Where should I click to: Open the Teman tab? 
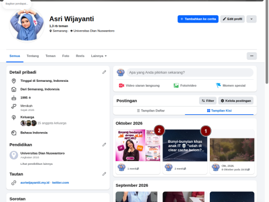pyautogui.click(x=51, y=56)
